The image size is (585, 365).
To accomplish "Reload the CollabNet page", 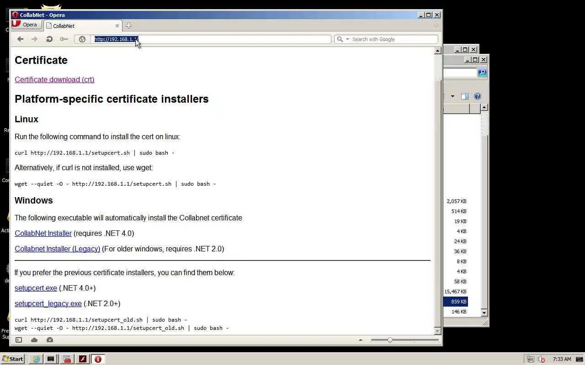I will coord(49,39).
